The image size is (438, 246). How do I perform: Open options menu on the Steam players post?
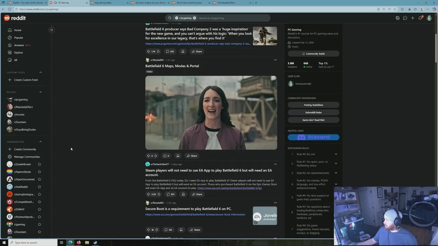click(x=275, y=164)
